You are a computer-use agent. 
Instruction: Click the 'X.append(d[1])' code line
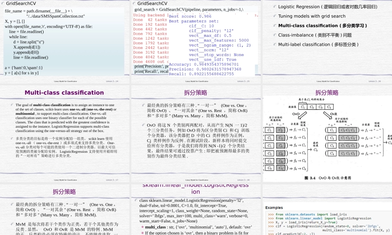[27, 47]
